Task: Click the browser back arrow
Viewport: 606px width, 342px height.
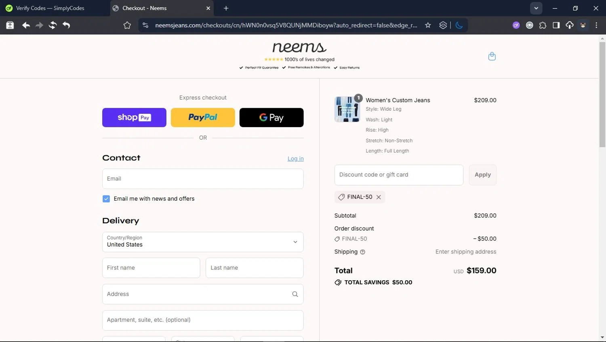Action: [x=26, y=25]
